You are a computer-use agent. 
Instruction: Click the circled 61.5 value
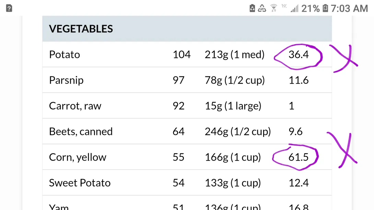(298, 157)
